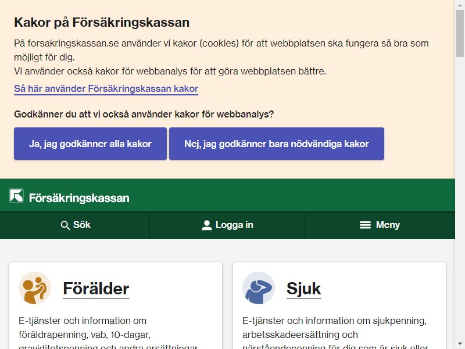Image resolution: width=465 pixels, height=349 pixels.
Task: Click the Kakor på Försäkringskassan heading
Action: (102, 23)
